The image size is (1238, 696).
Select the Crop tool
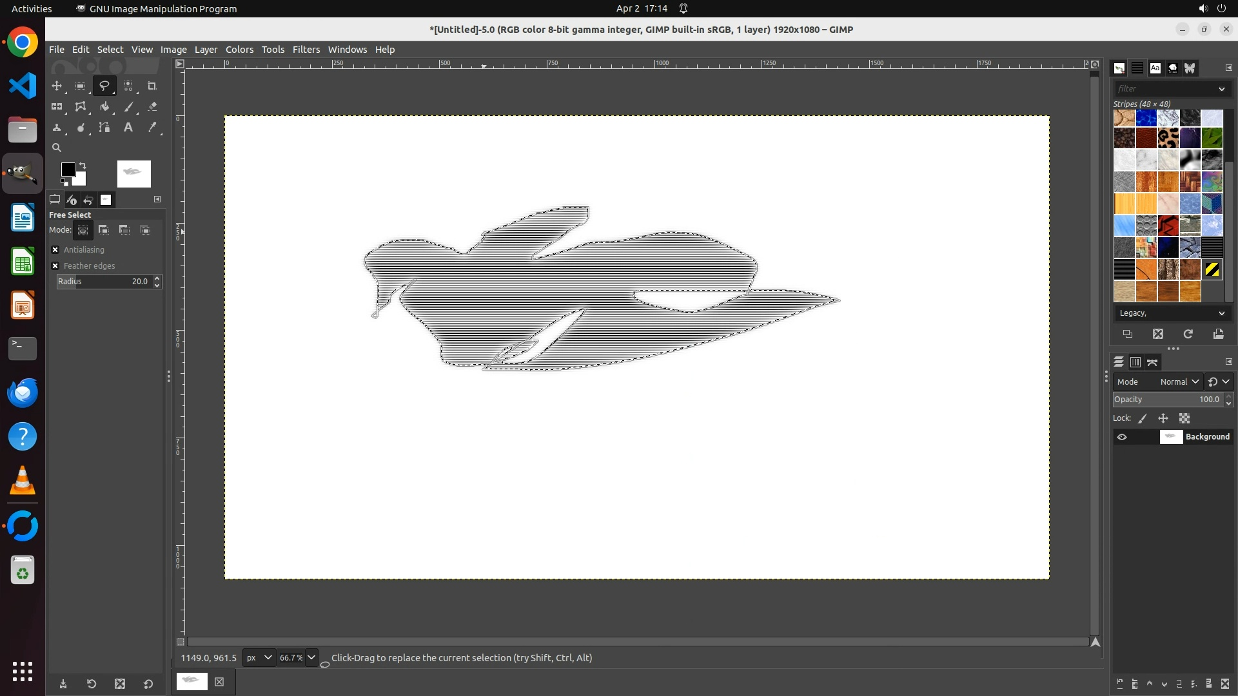click(152, 86)
